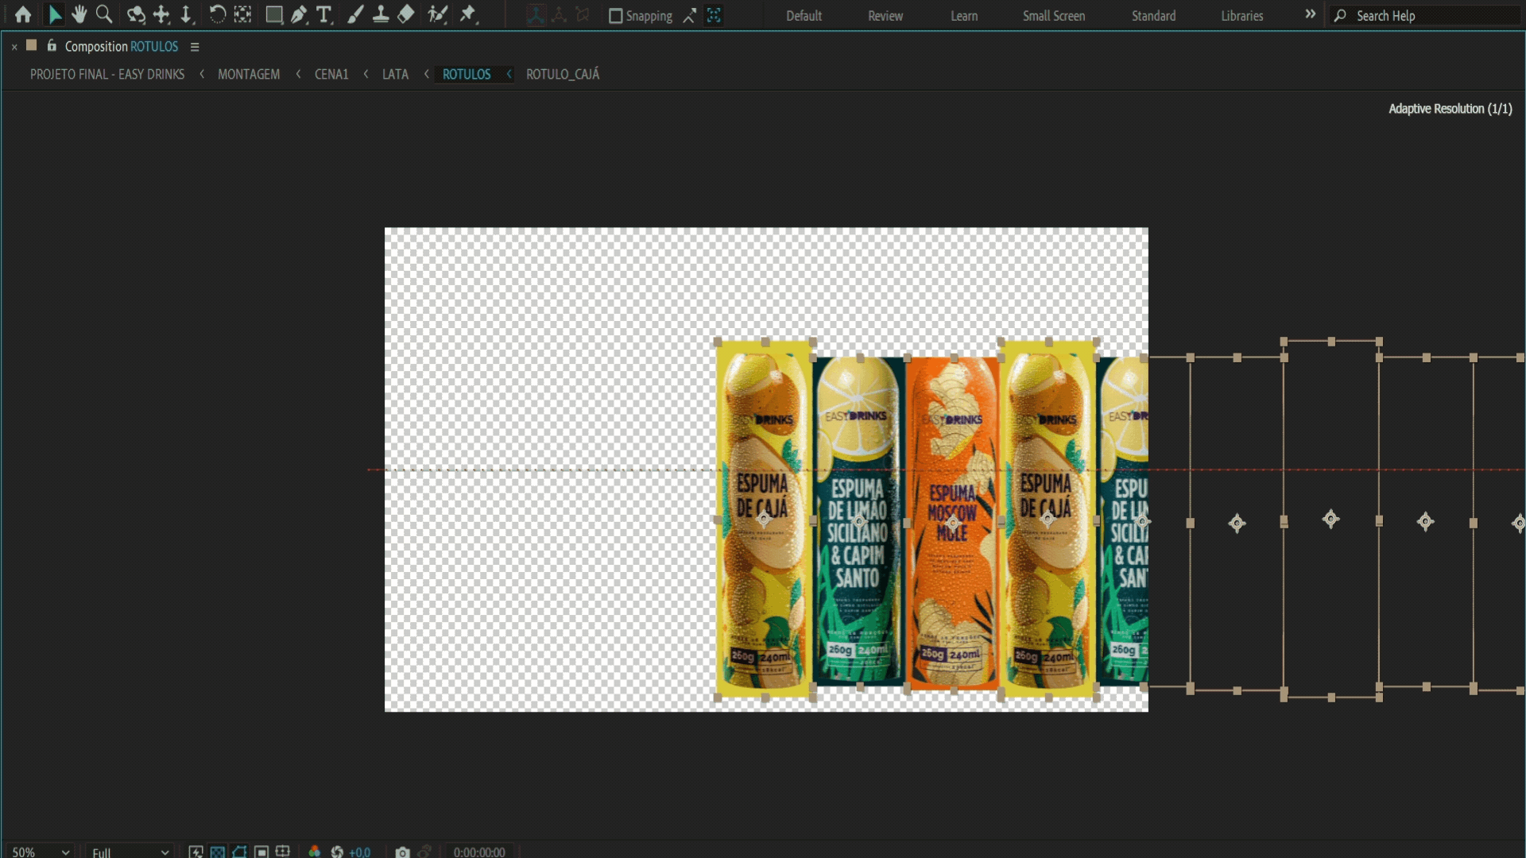
Task: Open the 50% magnification dropdown
Action: pyautogui.click(x=41, y=852)
